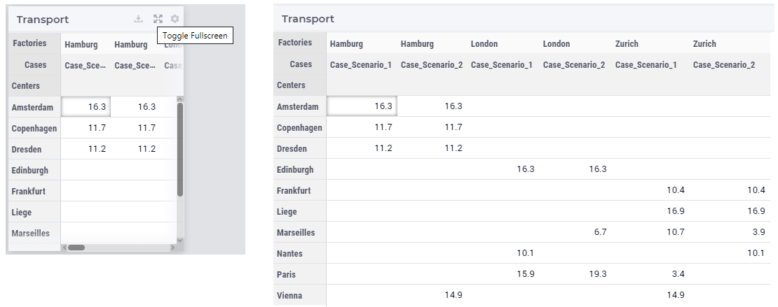Open the widget settings gear icon

point(175,19)
